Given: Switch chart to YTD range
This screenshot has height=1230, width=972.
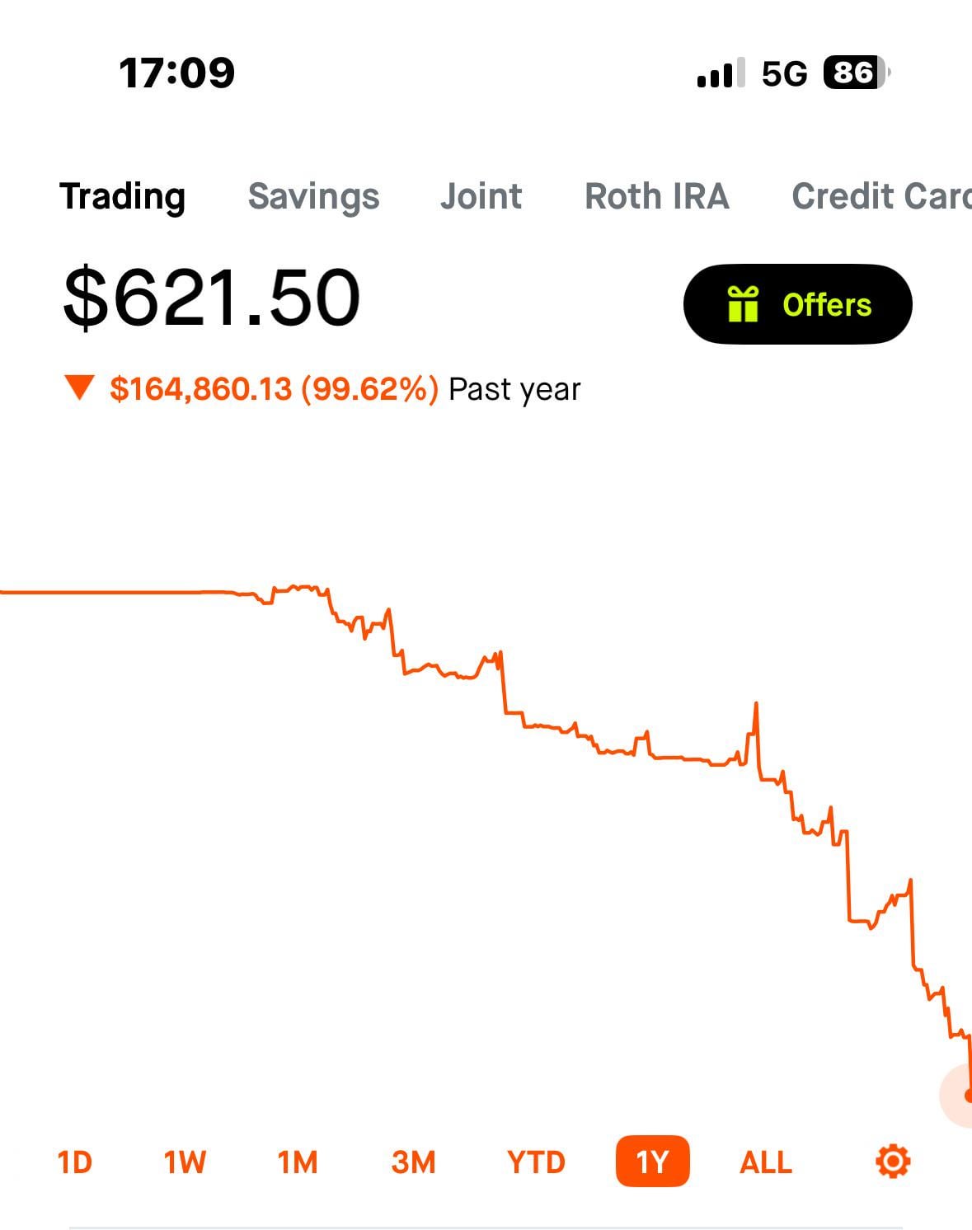Looking at the screenshot, I should tap(536, 1162).
